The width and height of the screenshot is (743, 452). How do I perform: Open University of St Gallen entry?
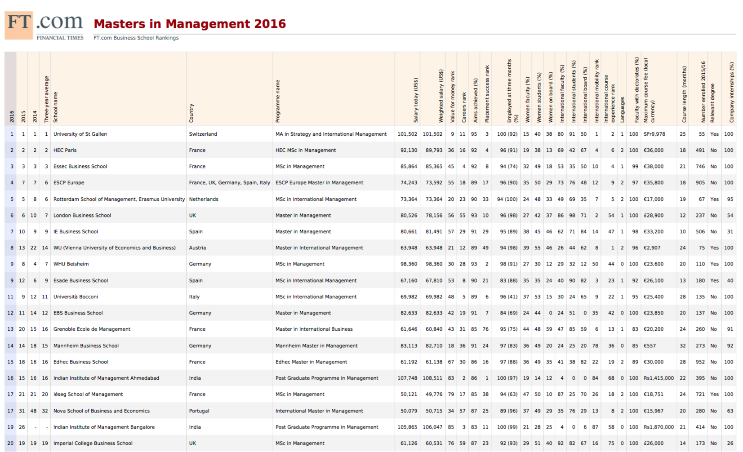click(80, 134)
